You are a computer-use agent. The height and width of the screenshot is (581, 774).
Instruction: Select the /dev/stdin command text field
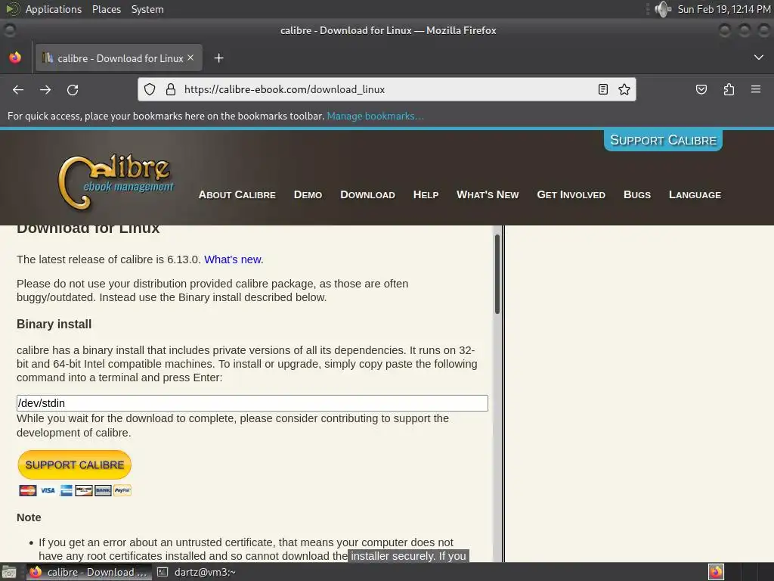coord(252,403)
